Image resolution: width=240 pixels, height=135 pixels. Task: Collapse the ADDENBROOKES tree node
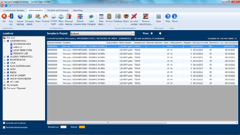pos(4,41)
